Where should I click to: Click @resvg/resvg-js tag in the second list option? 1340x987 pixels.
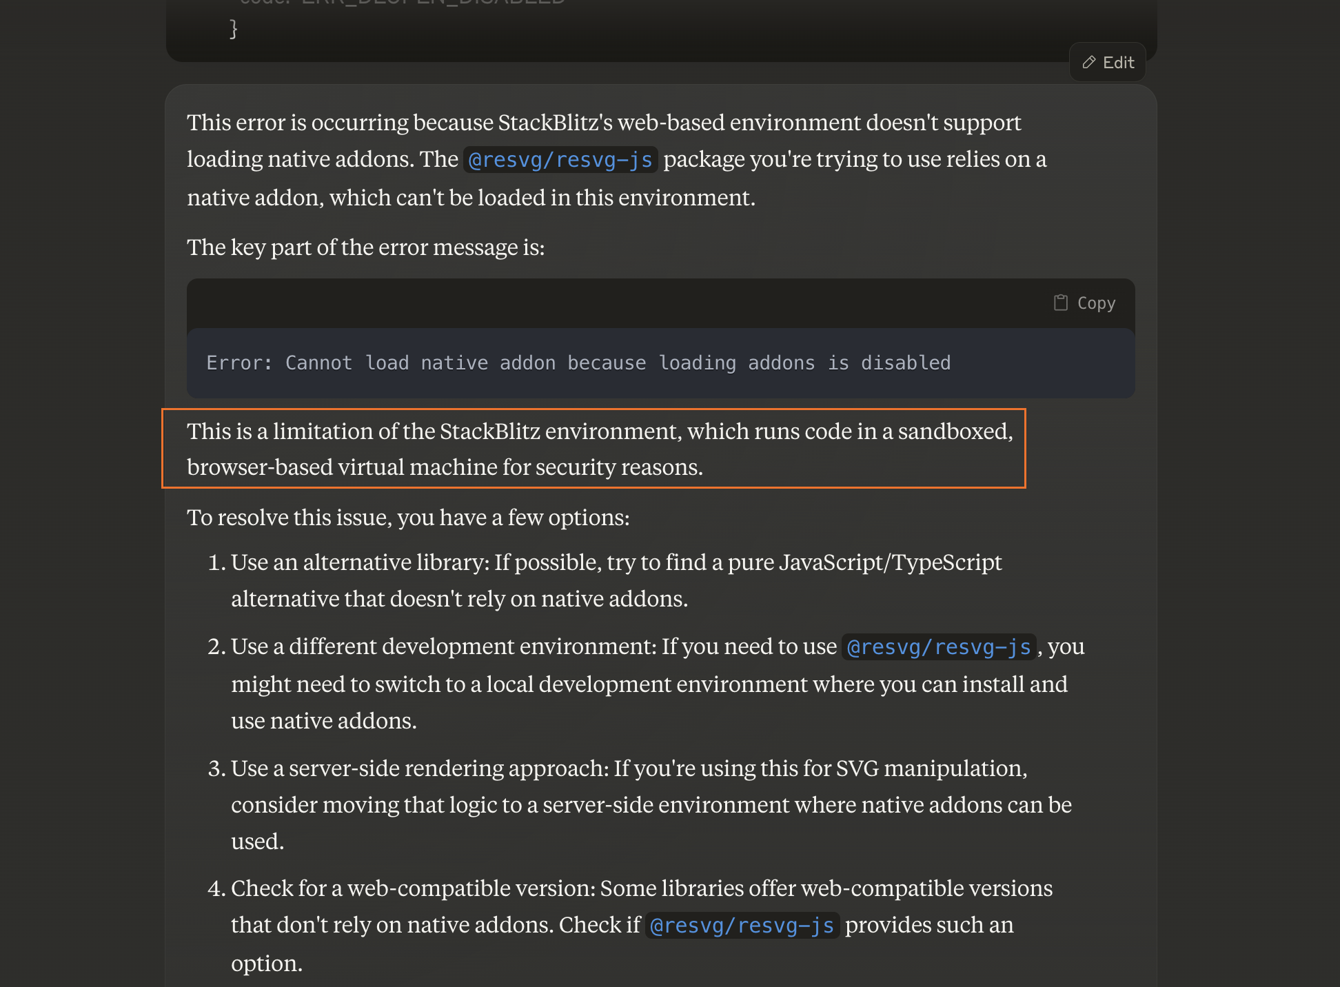click(x=938, y=647)
